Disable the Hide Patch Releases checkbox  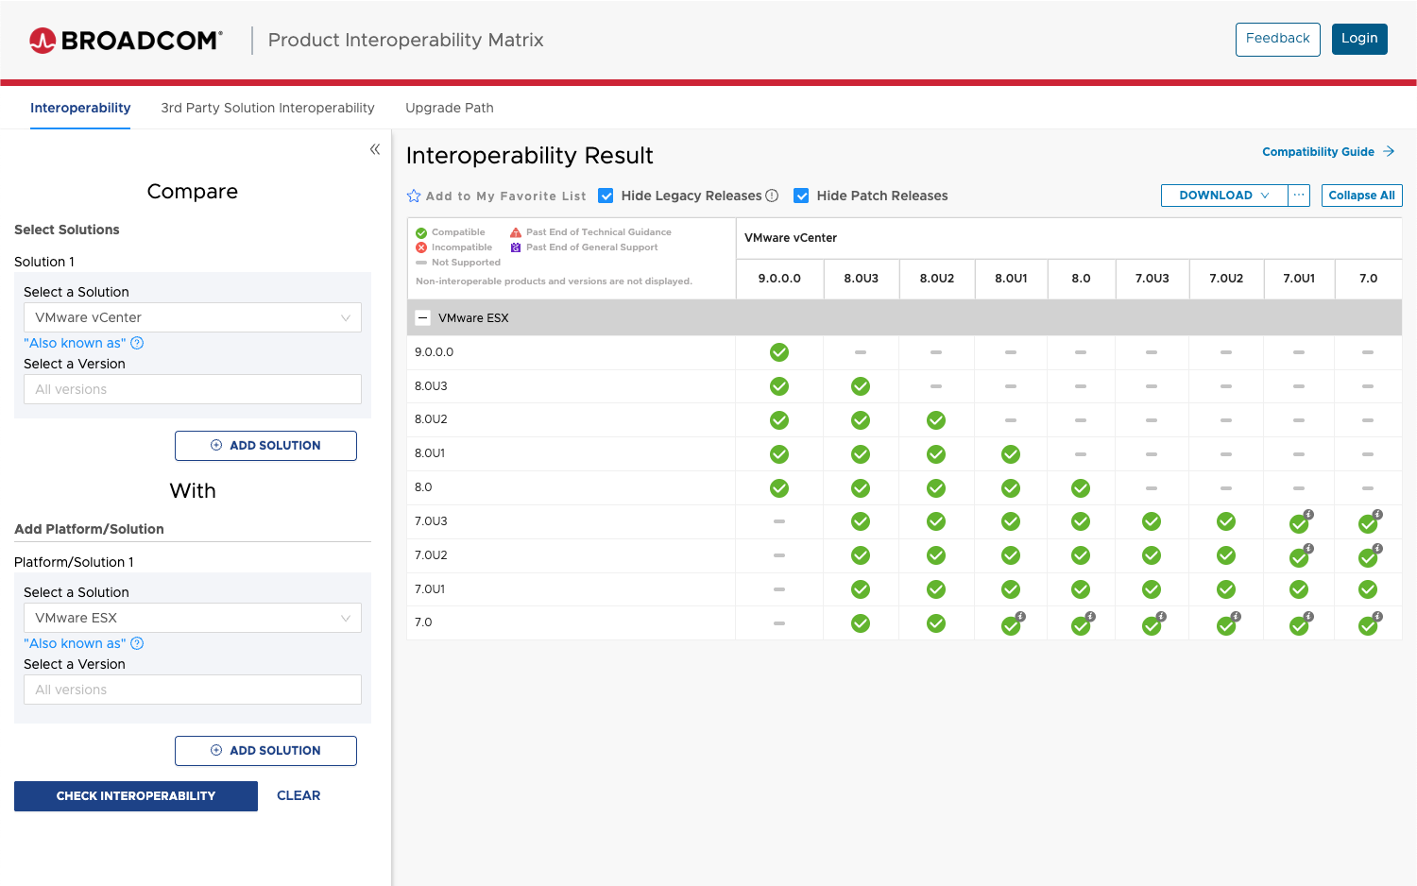pyautogui.click(x=801, y=196)
